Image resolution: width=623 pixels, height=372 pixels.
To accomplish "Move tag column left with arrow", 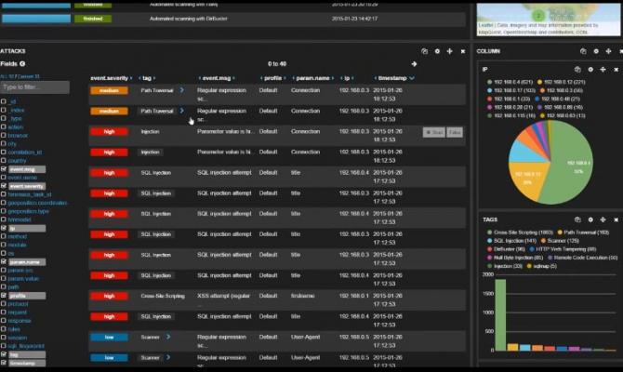I will (x=139, y=78).
